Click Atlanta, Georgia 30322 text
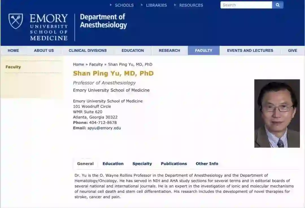The image size is (305, 208). coord(95,117)
